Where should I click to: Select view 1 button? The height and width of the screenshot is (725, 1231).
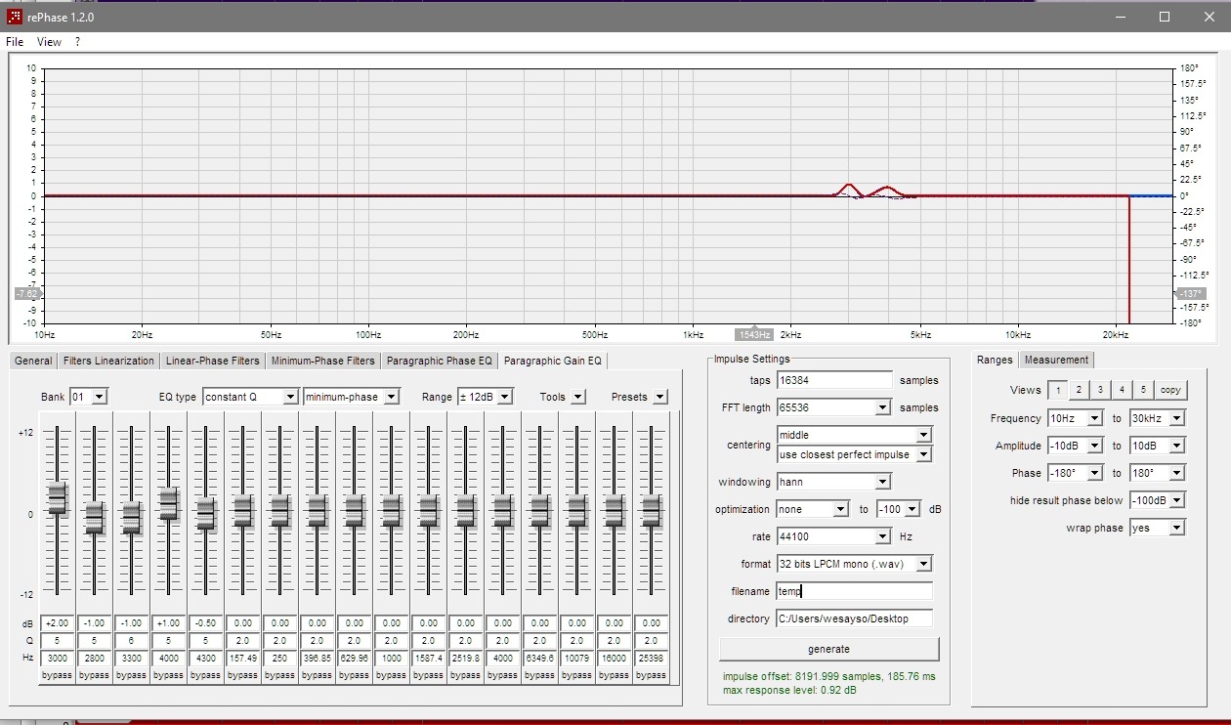(1056, 390)
